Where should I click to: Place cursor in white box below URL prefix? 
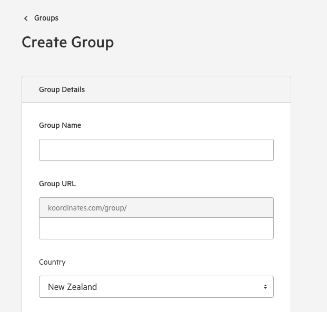click(x=156, y=228)
